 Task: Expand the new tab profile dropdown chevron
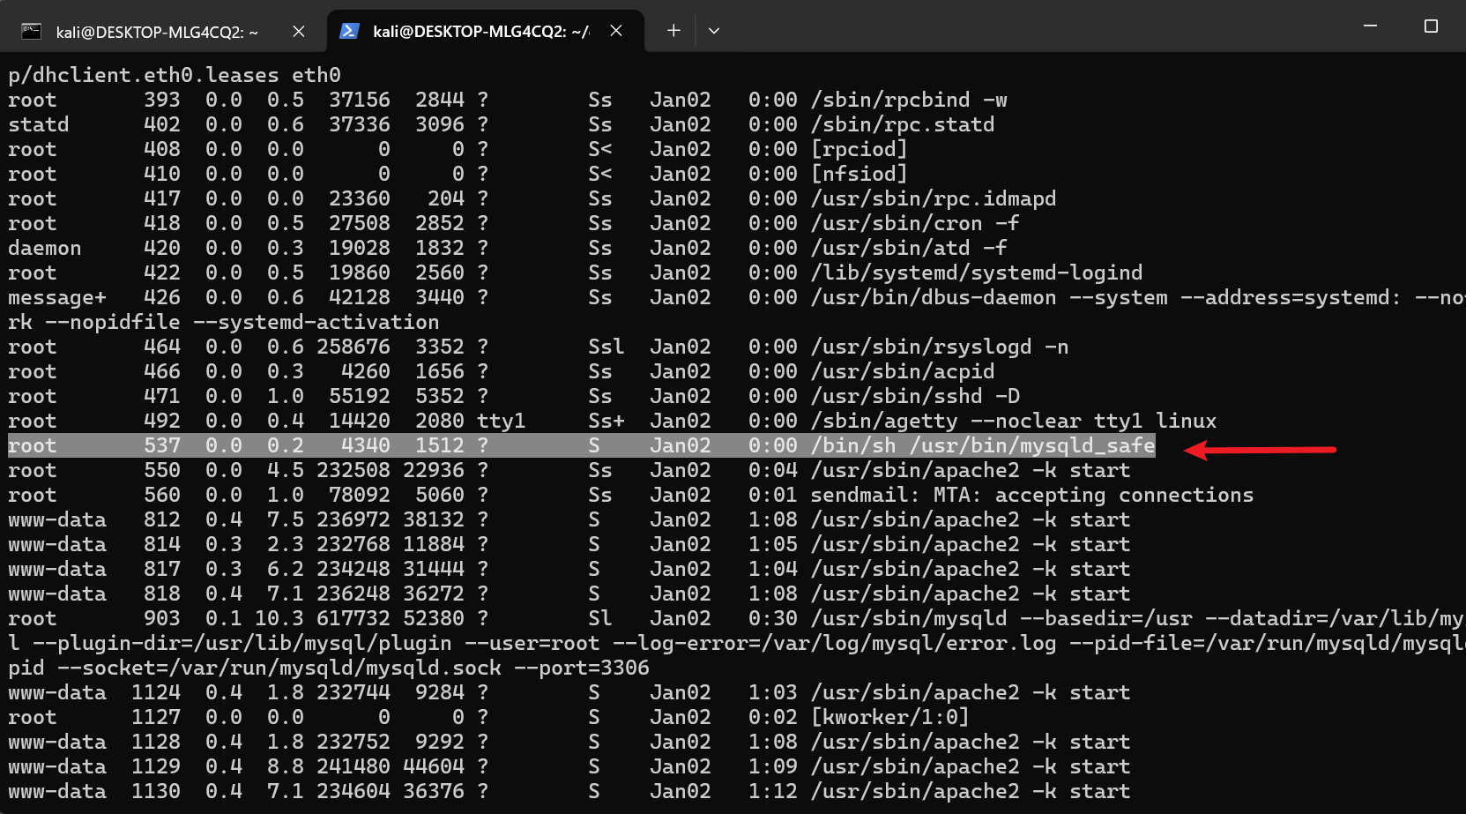(714, 31)
